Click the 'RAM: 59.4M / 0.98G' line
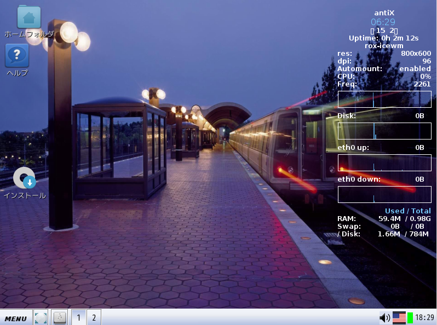This screenshot has height=325, width=437. pyautogui.click(x=384, y=219)
